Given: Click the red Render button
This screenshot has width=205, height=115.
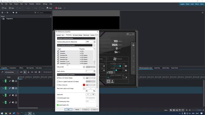Looking at the screenshot, I should (58, 8).
